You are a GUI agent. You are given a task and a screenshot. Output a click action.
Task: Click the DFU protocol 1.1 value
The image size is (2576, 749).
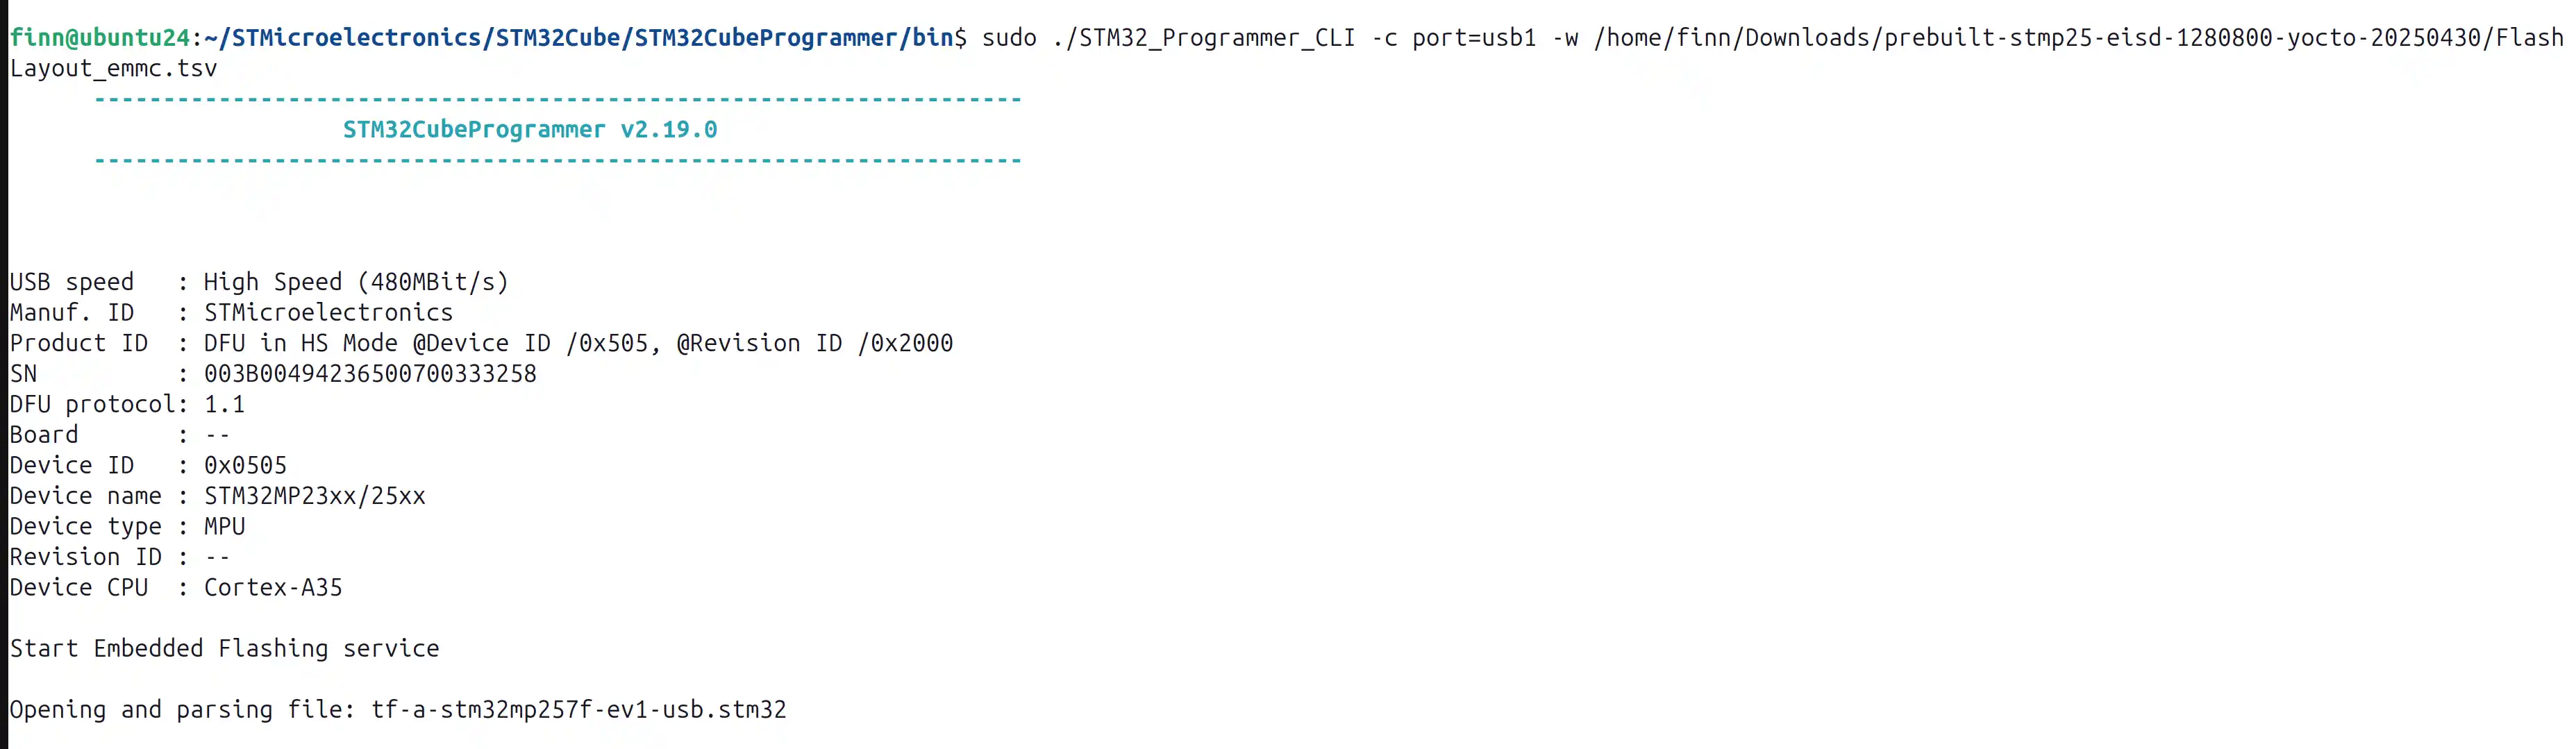point(224,405)
